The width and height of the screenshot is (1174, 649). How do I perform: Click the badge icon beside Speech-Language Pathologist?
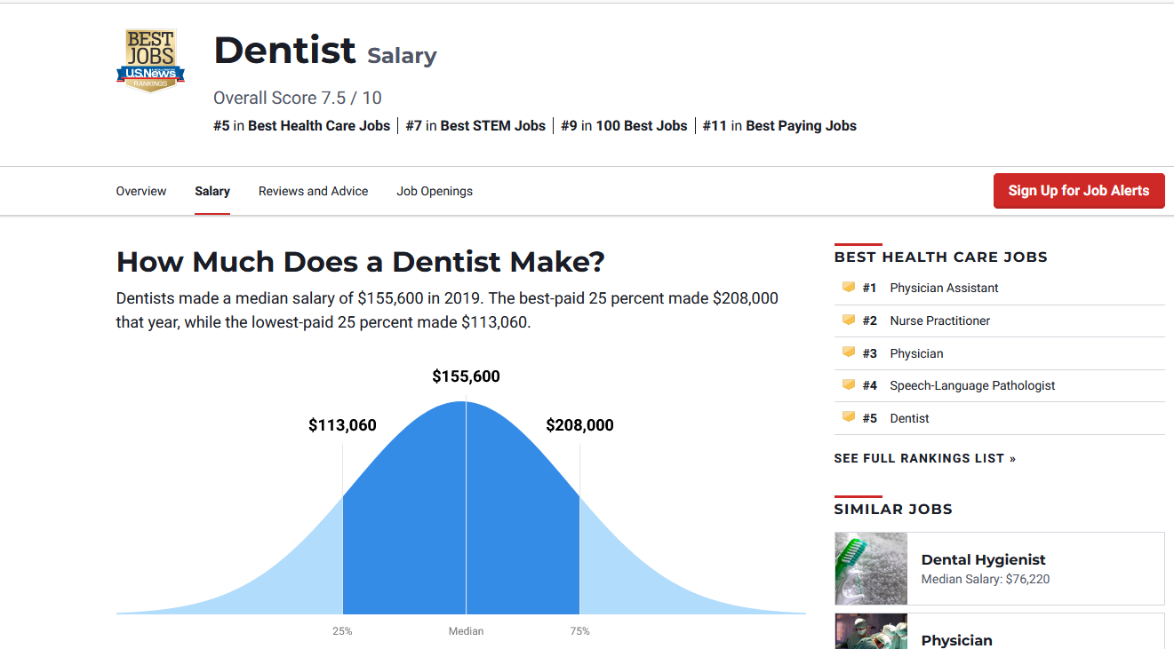[x=848, y=385]
